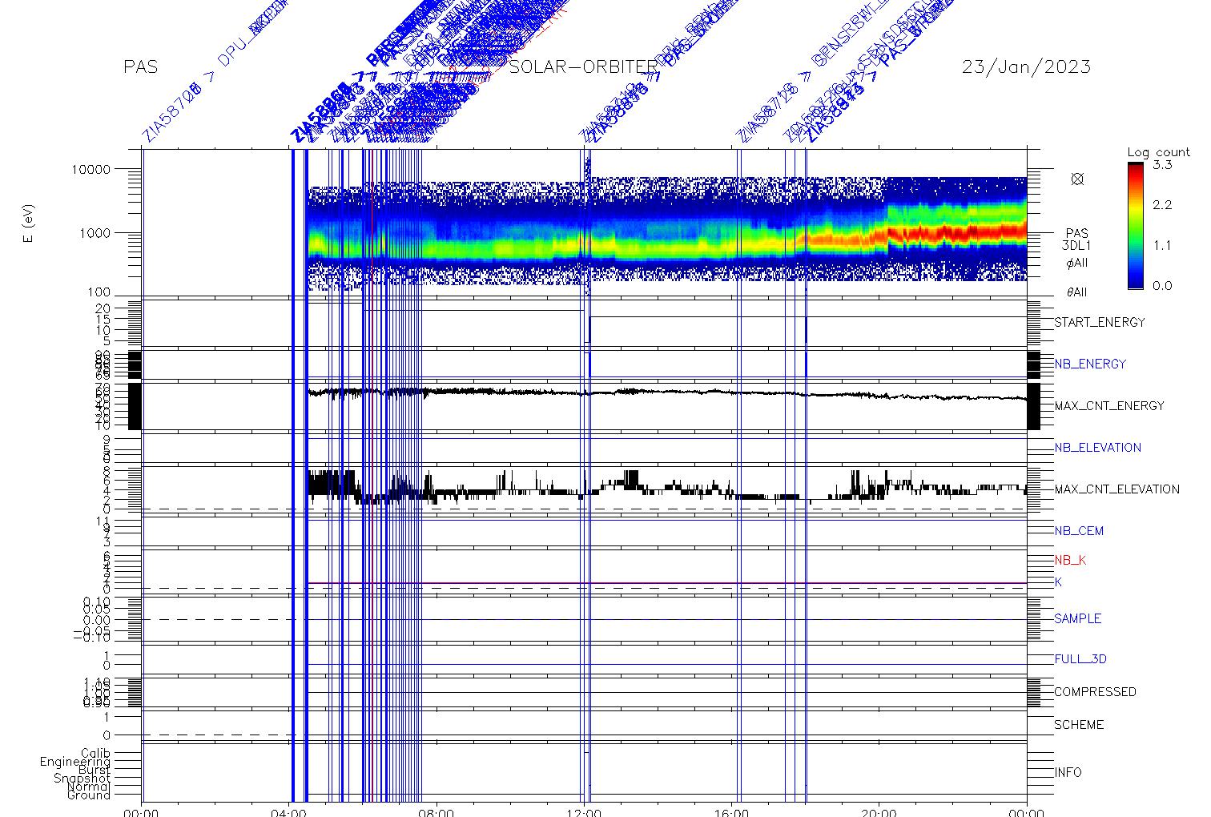The image size is (1211, 817).
Task: Click the NB_ENERGY panel label
Action: coord(1090,364)
